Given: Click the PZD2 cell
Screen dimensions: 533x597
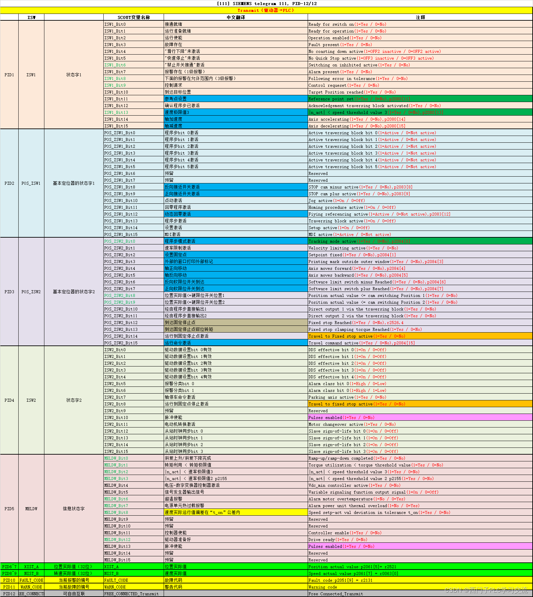Looking at the screenshot, I should 9,183.
